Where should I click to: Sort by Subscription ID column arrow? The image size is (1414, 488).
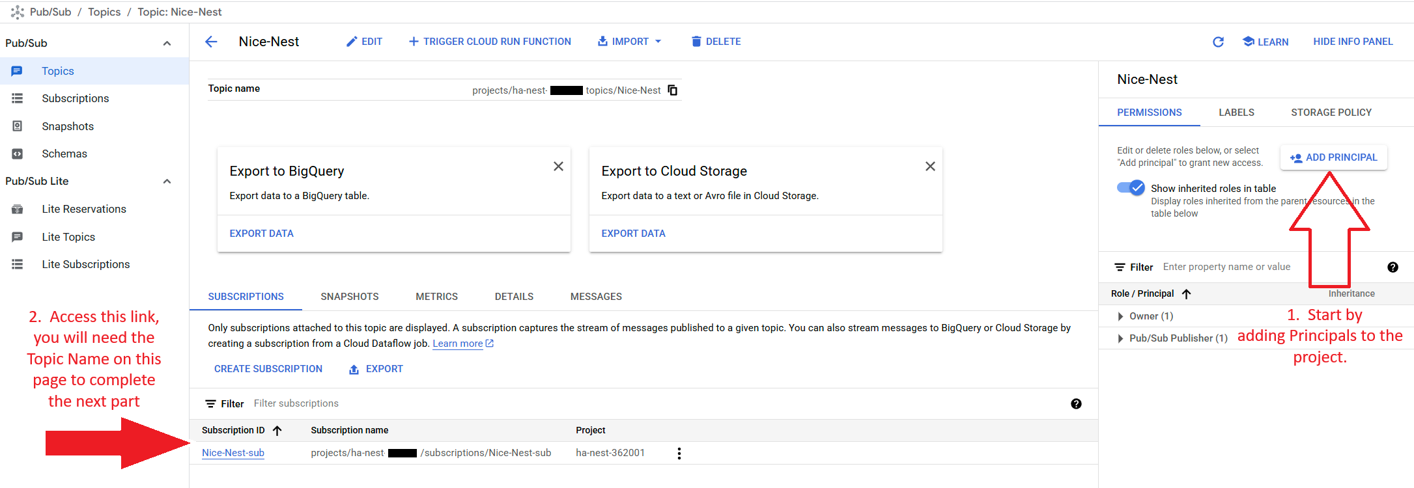(x=277, y=431)
